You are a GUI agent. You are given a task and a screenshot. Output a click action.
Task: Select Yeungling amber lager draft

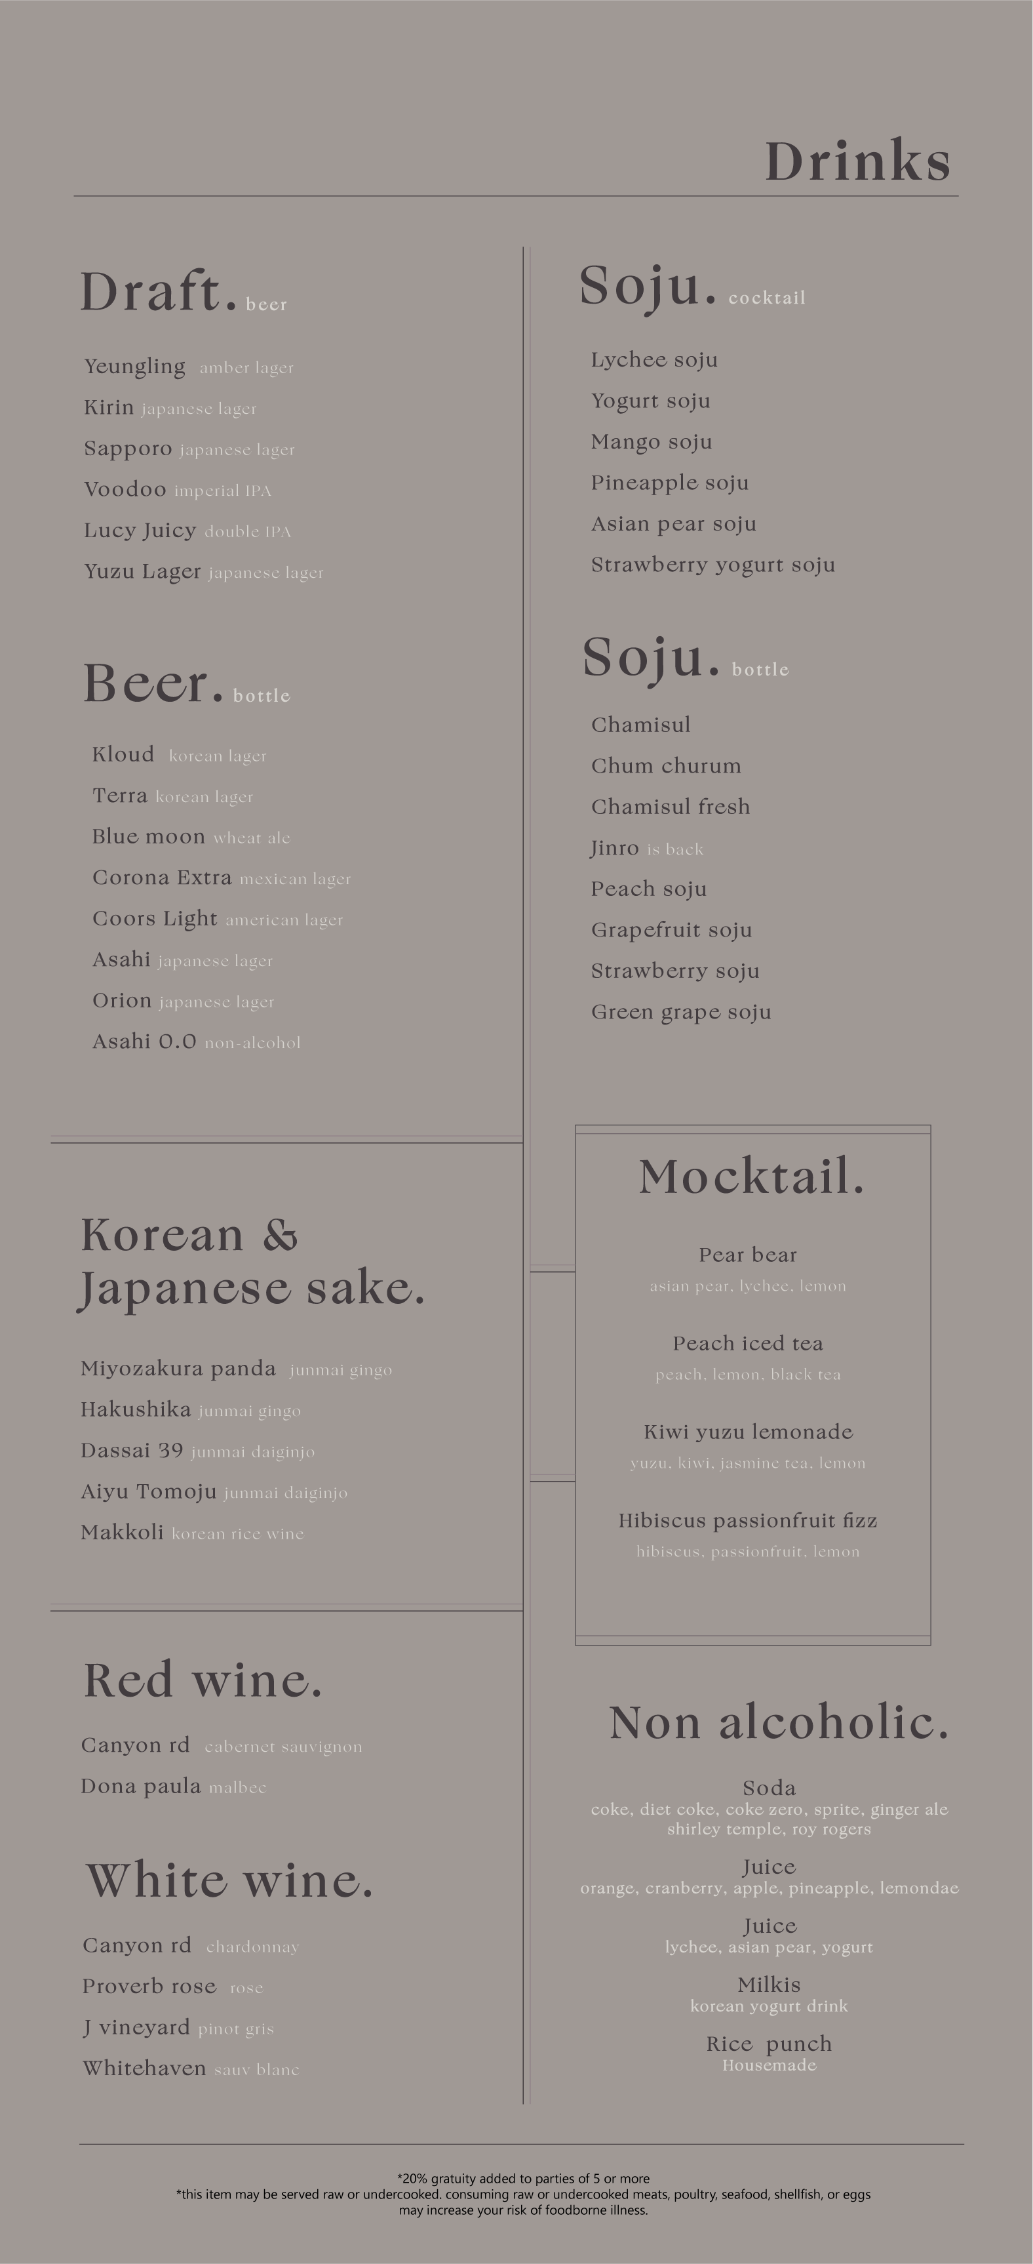[189, 367]
